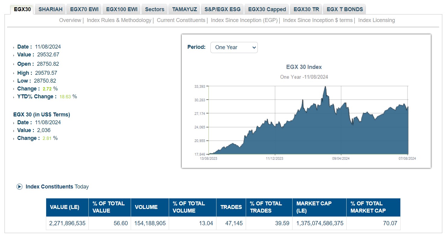
Task: Click the cell 2,271,896,535
Action: (x=67, y=223)
